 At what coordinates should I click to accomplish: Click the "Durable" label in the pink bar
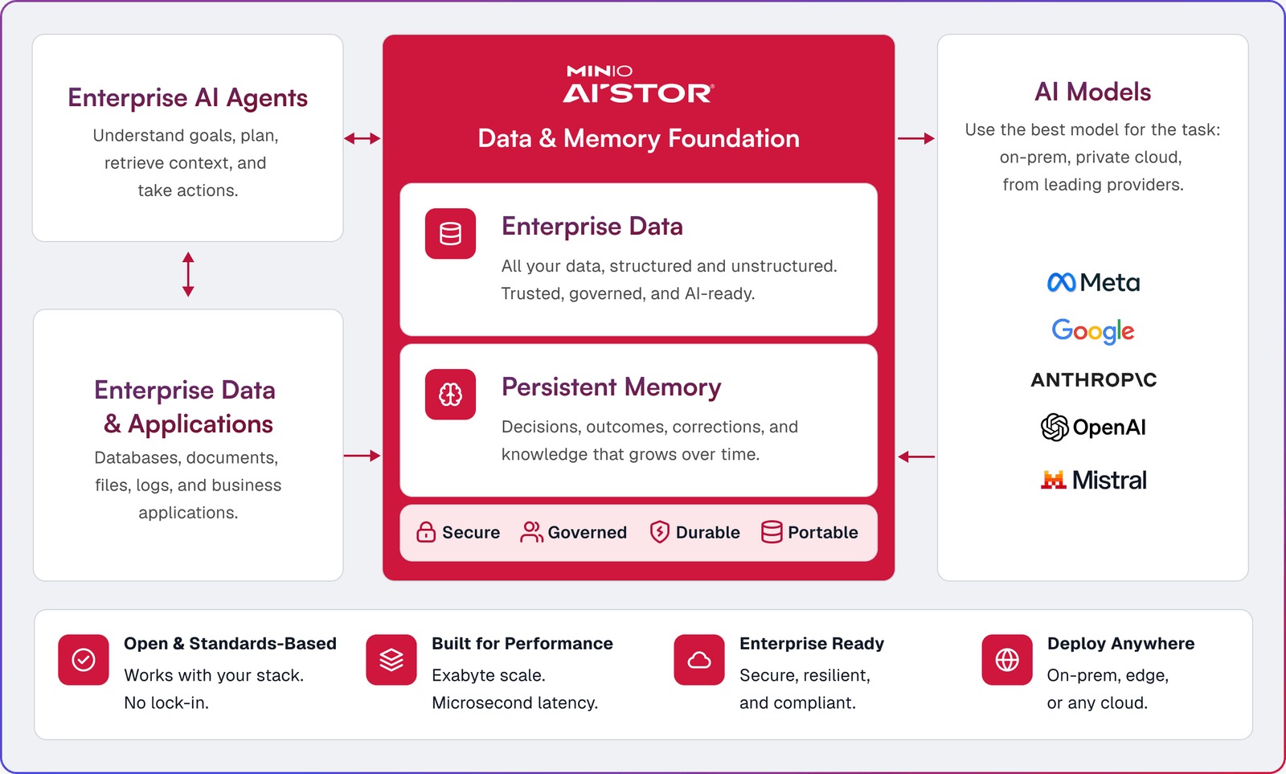pyautogui.click(x=708, y=532)
